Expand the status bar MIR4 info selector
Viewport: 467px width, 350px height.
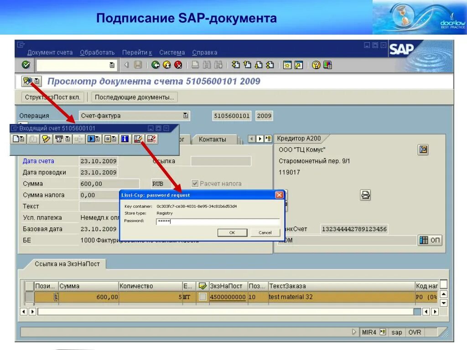[383, 332]
